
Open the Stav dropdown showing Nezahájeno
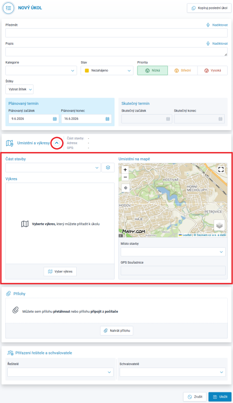coord(107,70)
